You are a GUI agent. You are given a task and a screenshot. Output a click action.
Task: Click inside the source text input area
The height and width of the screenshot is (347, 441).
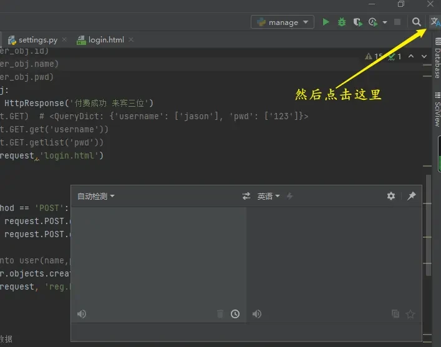pyautogui.click(x=158, y=256)
